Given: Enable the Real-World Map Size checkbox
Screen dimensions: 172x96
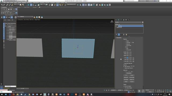Looking at the screenshot, I should (x=124, y=63).
